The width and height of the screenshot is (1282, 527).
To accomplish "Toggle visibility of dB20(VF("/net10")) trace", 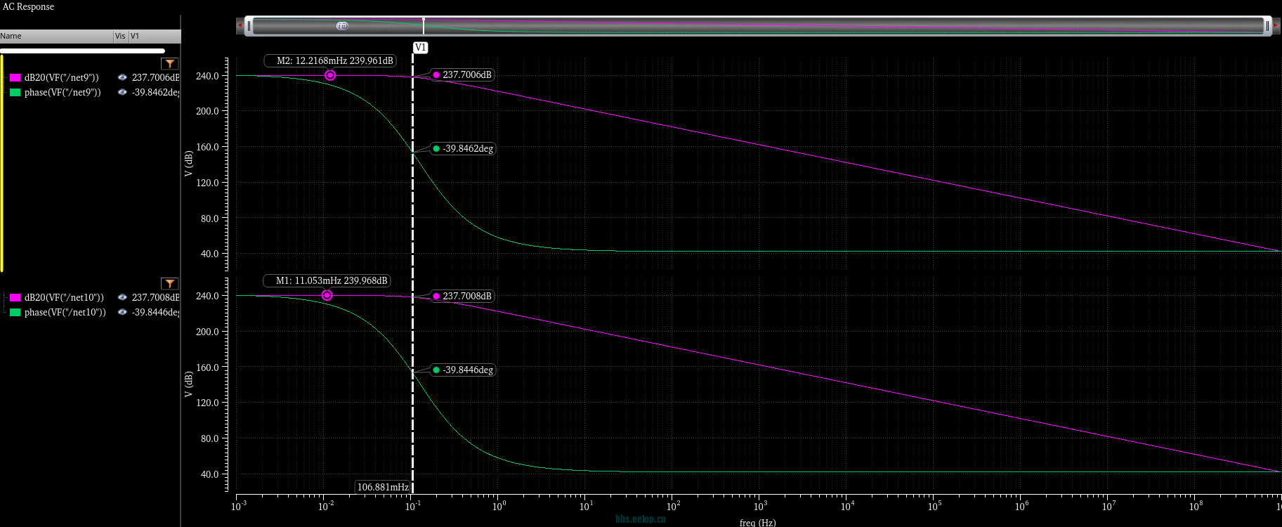I will click(x=122, y=297).
